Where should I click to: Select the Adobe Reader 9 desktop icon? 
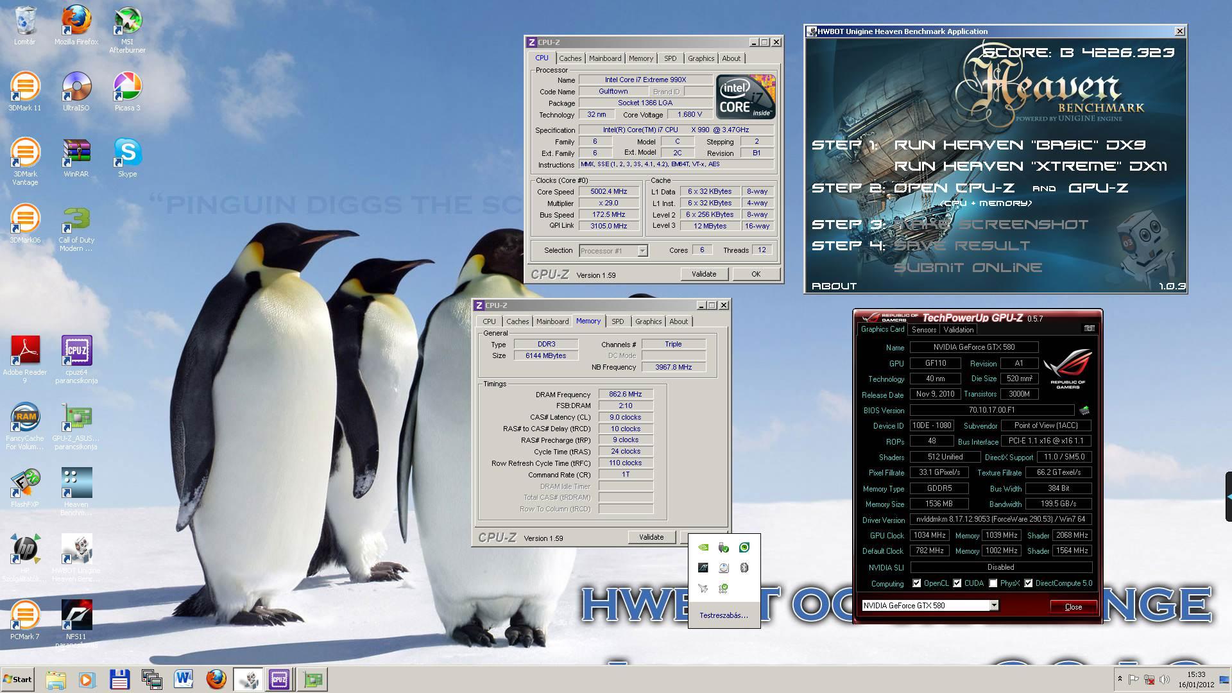click(25, 359)
